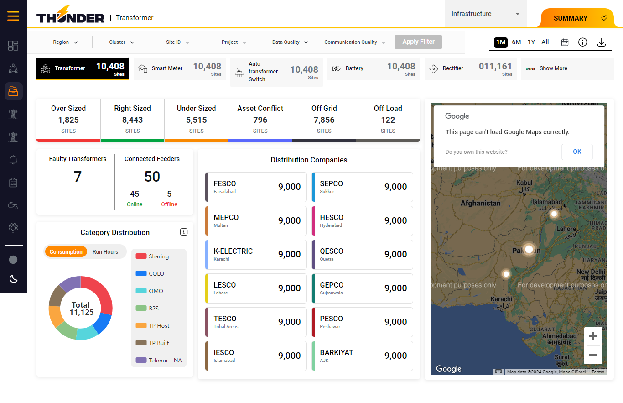Open the notifications bell icon
Image resolution: width=623 pixels, height=403 pixels.
(x=13, y=160)
